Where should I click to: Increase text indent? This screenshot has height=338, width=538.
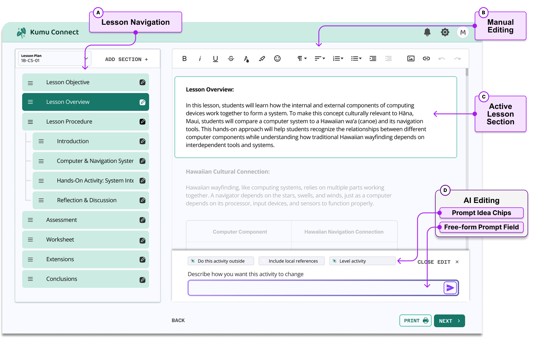tap(373, 58)
